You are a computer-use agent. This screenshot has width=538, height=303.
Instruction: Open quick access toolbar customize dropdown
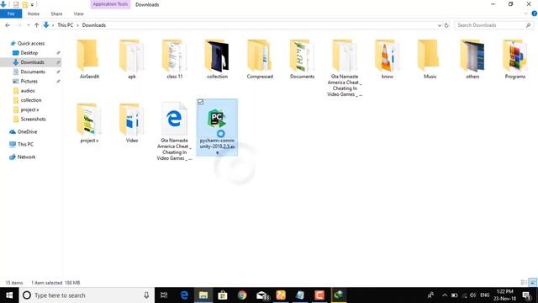[x=32, y=4]
